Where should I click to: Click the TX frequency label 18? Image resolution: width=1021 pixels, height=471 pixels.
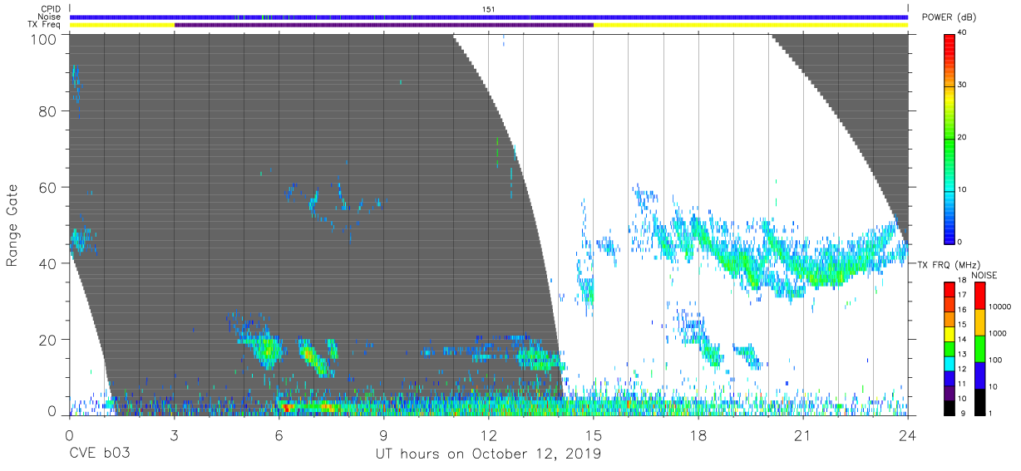tap(962, 282)
